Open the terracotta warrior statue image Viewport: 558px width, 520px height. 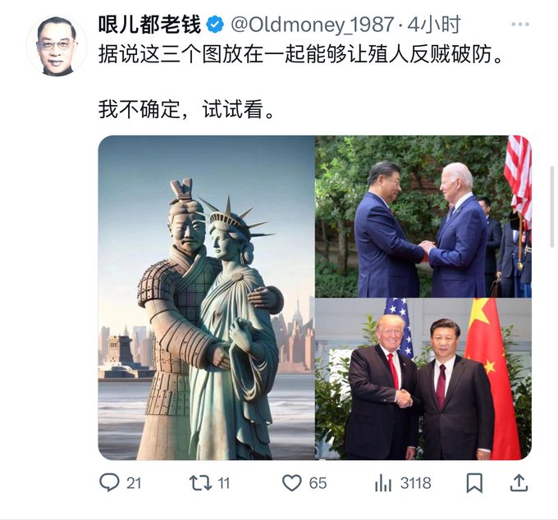point(207,298)
